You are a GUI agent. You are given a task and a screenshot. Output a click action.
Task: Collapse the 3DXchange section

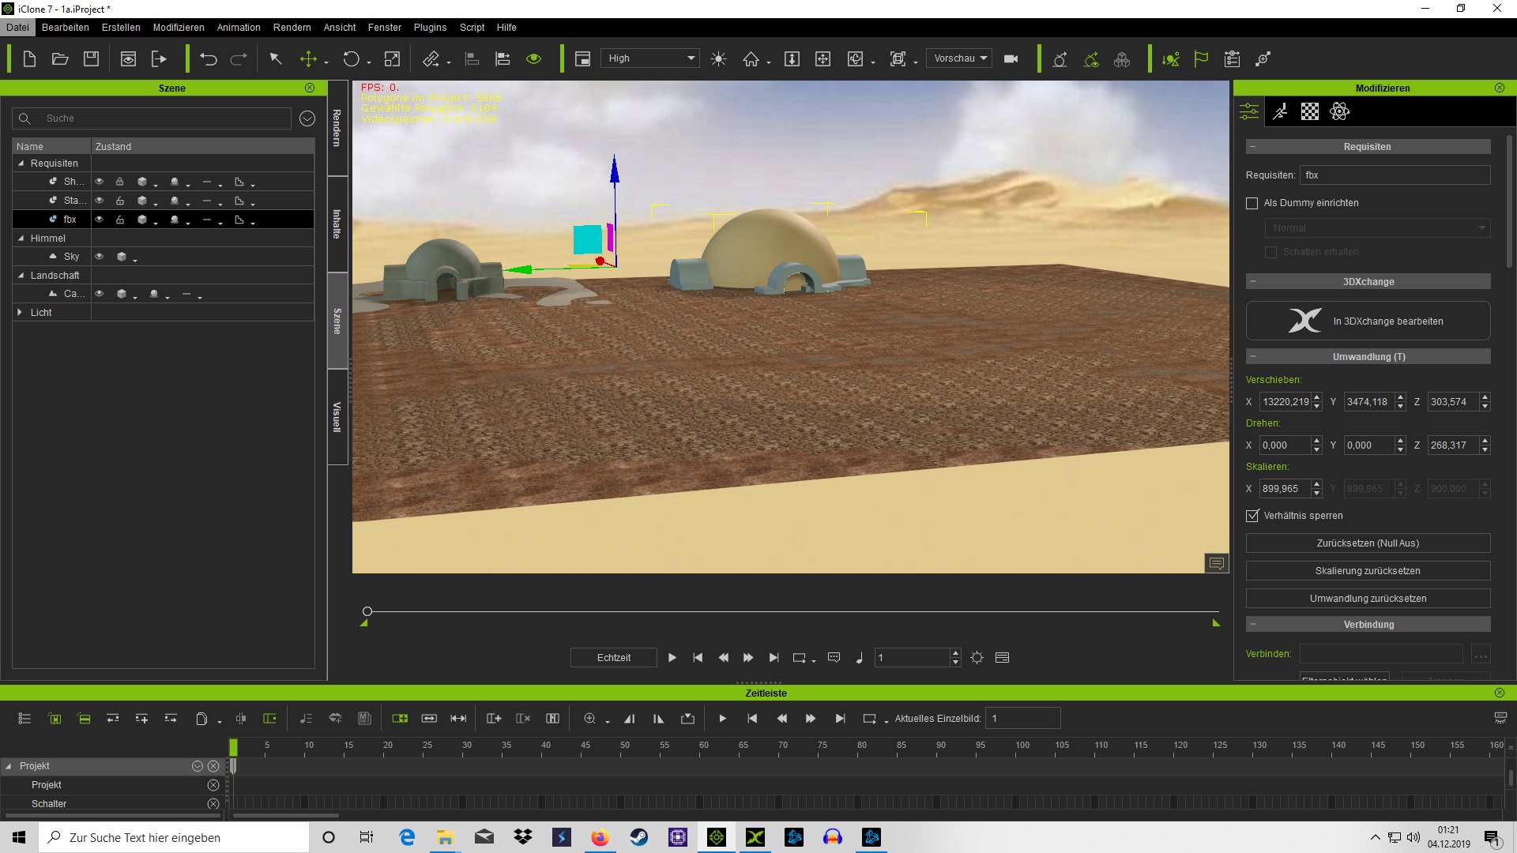tap(1253, 282)
